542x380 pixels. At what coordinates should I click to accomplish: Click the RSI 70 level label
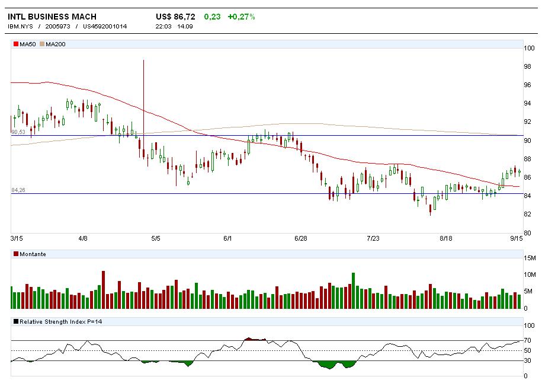[x=527, y=340]
